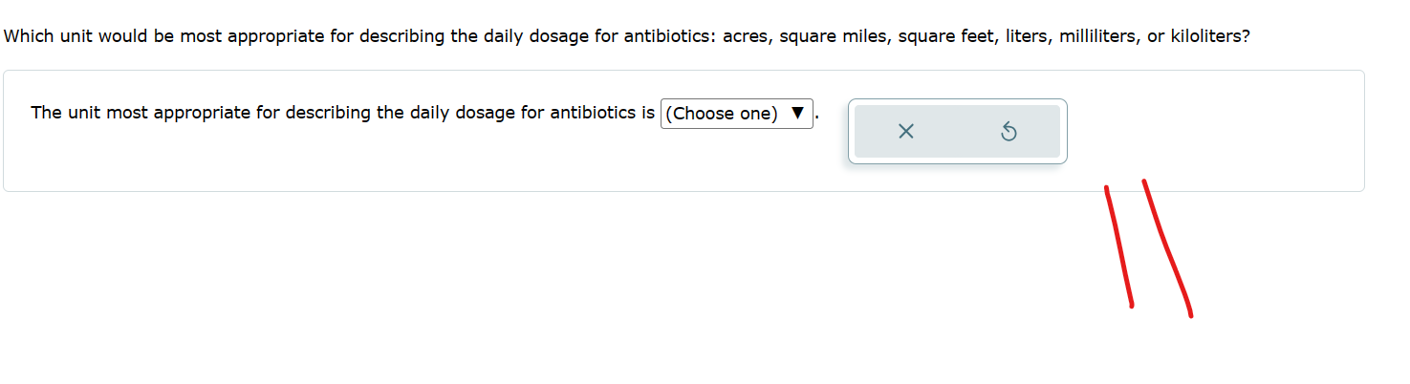Screen dimensions: 1410x384
Task: Click the circular reset arrow icon
Action: coord(1008,132)
